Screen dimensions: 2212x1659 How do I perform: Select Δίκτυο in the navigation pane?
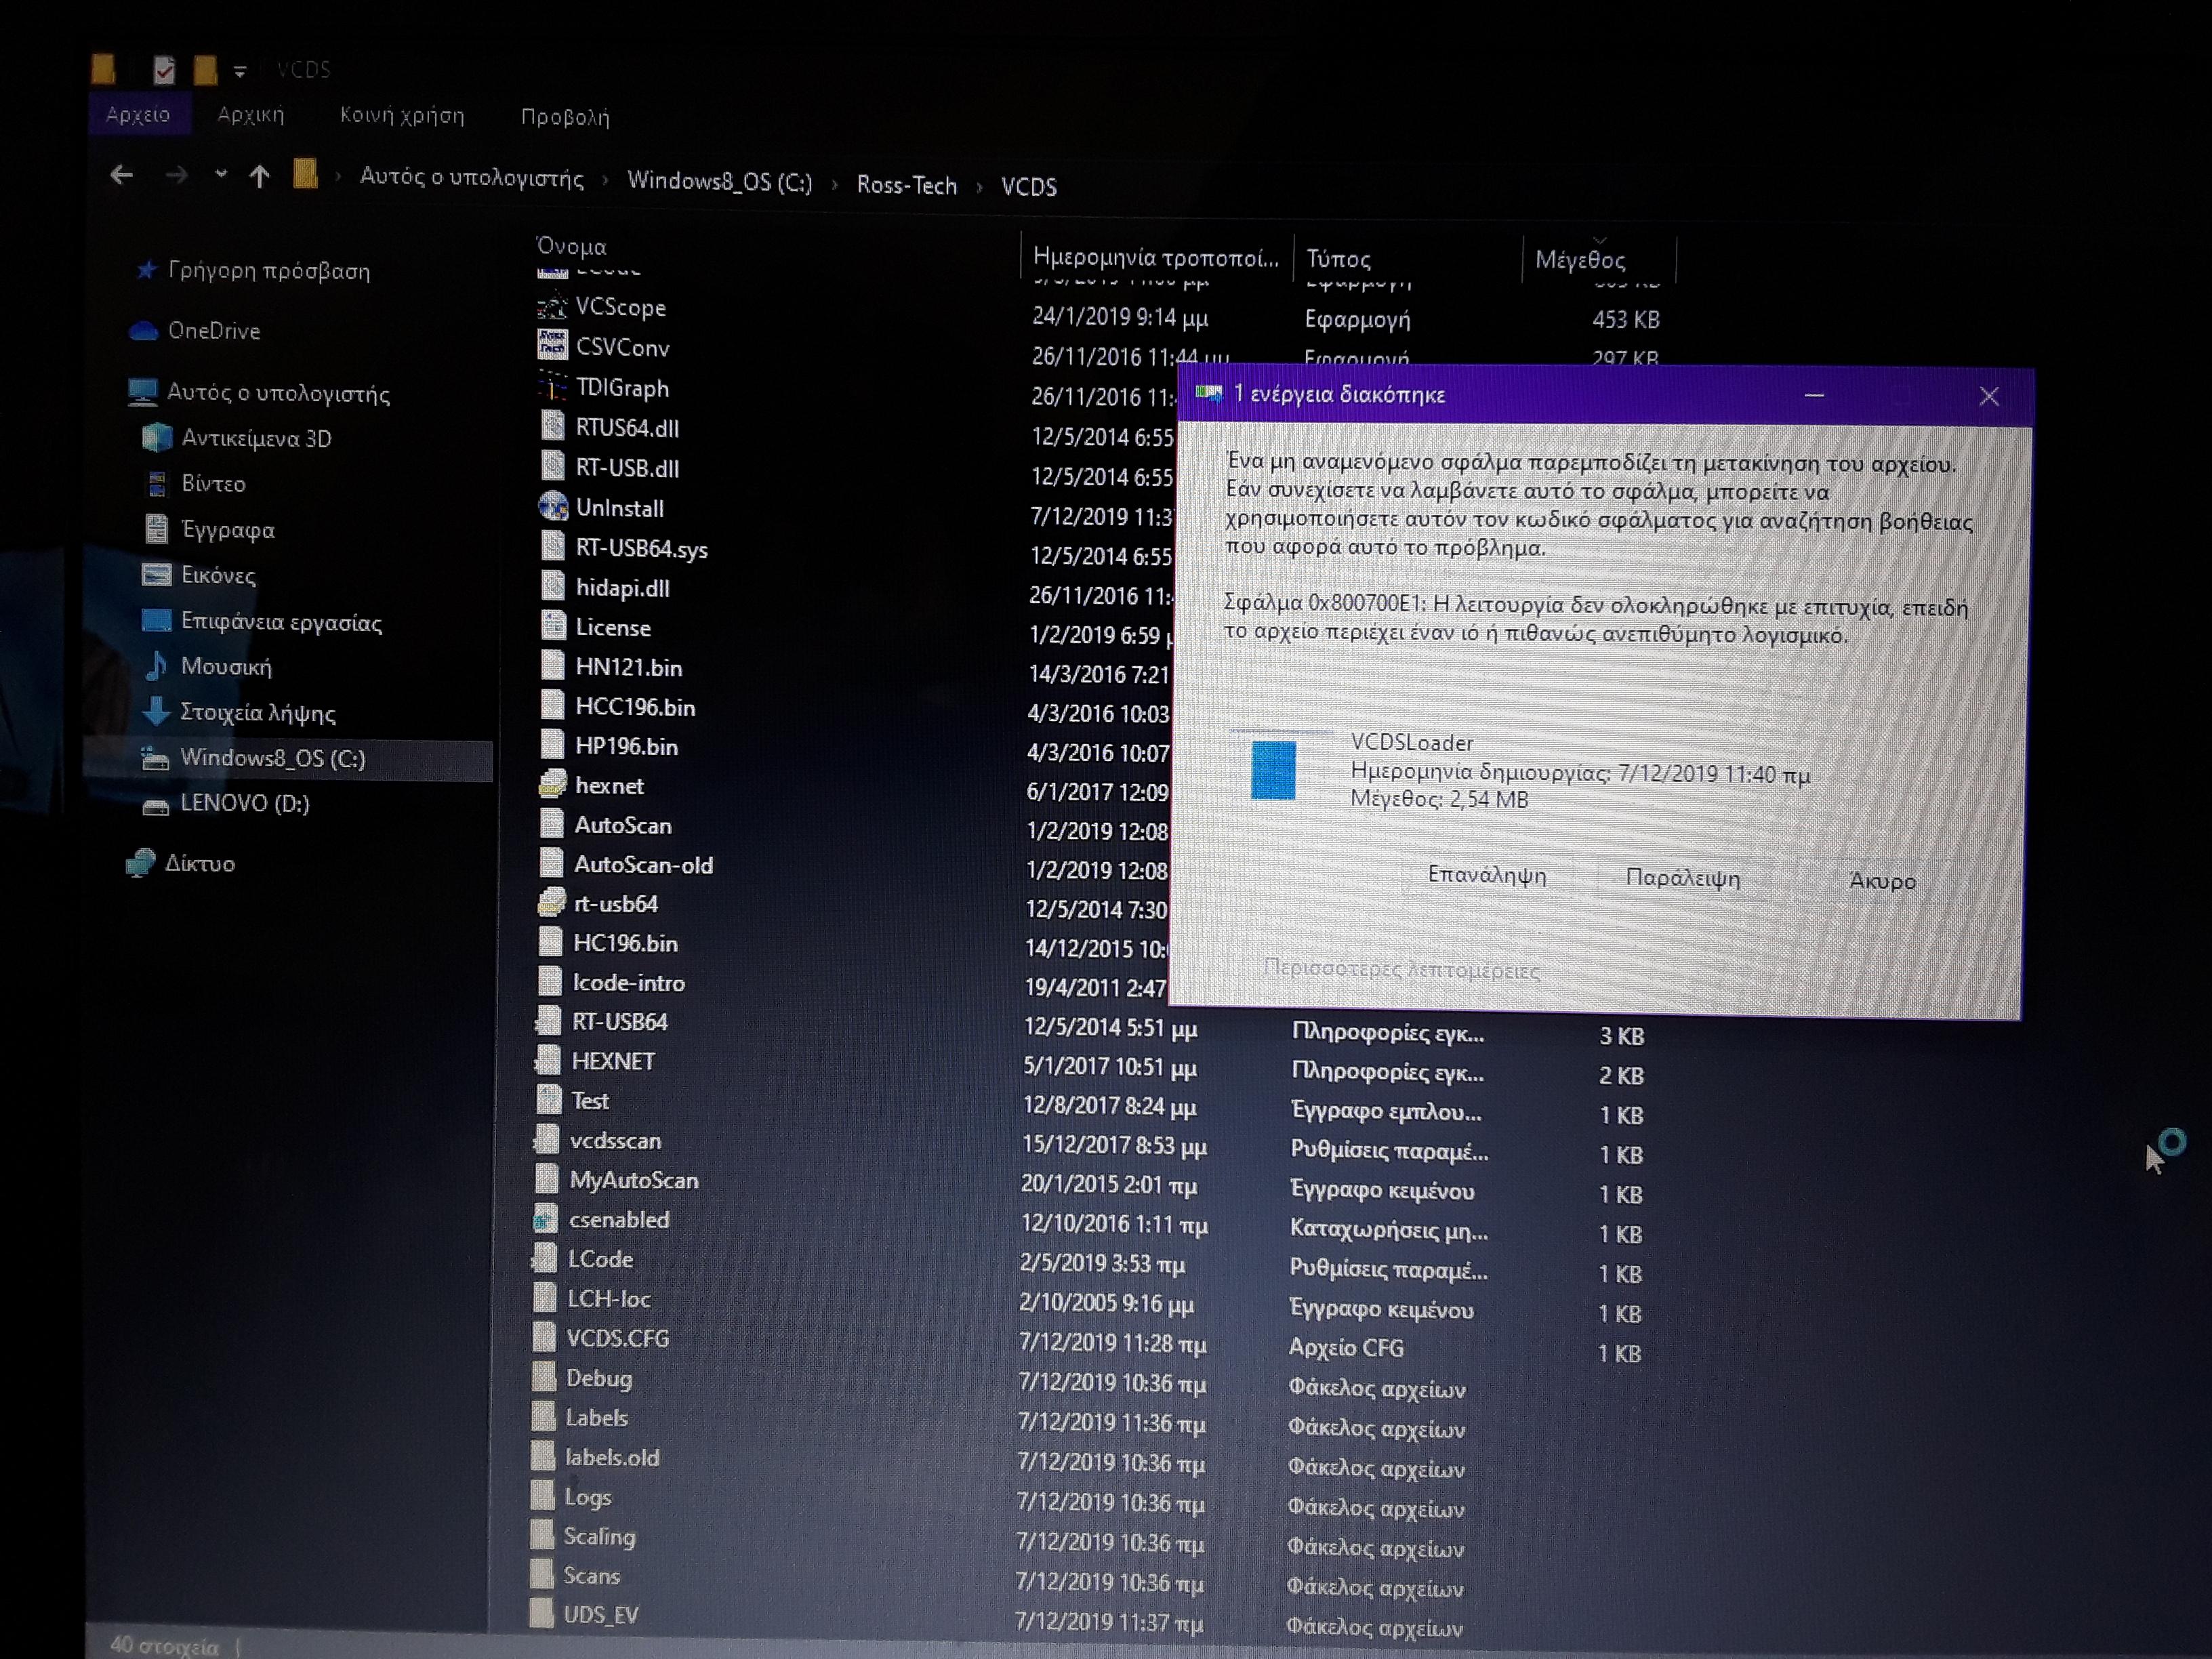coord(200,864)
